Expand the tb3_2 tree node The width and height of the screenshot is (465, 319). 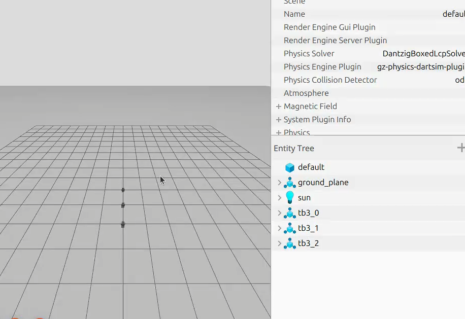click(279, 243)
